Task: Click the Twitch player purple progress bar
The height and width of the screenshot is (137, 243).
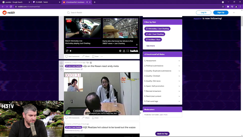Action: point(102,47)
